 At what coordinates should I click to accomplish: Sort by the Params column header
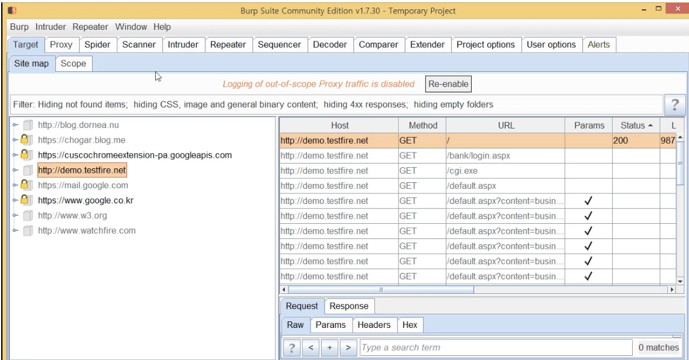(x=589, y=126)
